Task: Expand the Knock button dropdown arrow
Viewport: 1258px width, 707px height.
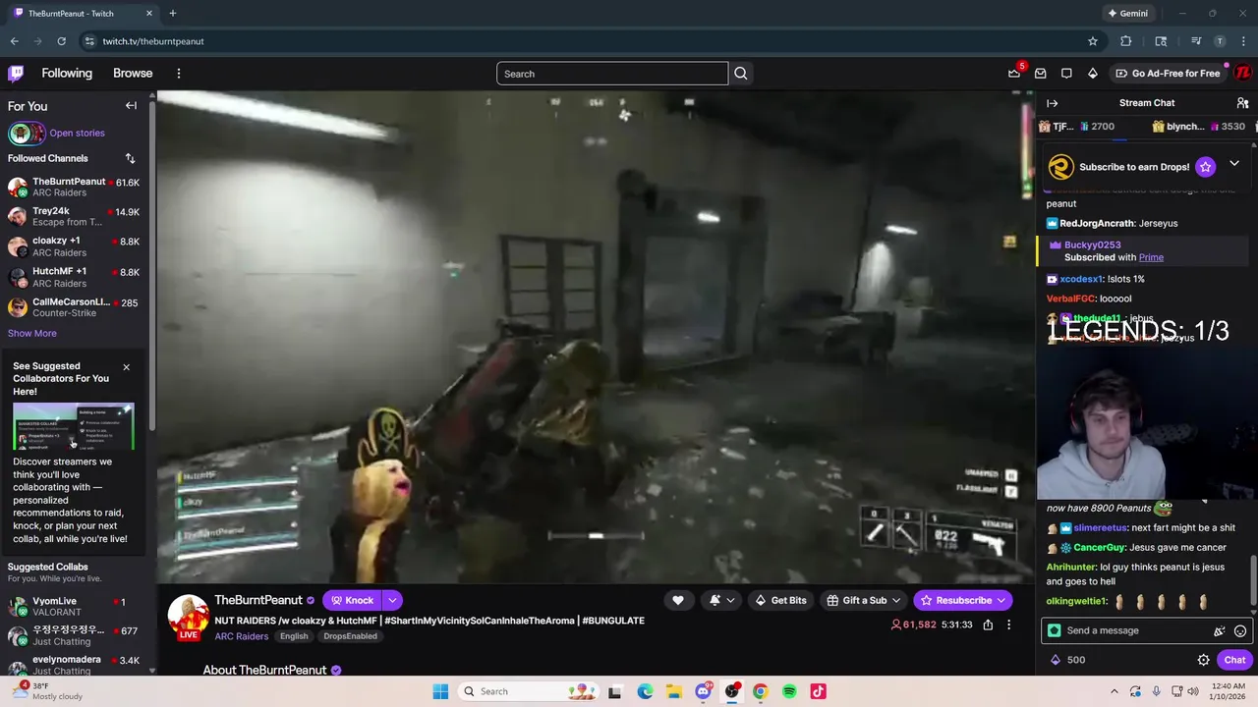Action: 392,600
